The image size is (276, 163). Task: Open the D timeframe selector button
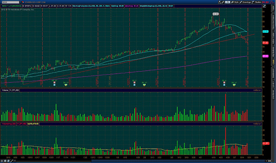(x=227, y=2)
